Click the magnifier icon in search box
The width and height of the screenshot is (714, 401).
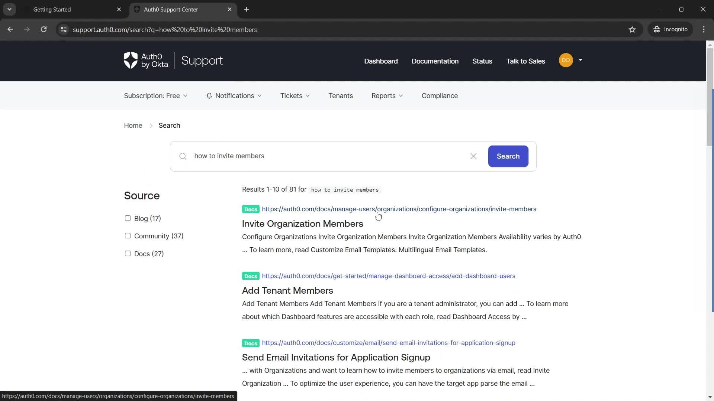[x=183, y=156]
